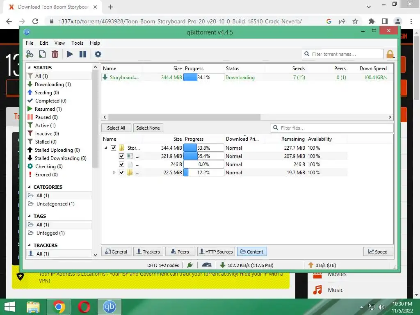
Task: Click the red Delete torrent trash icon
Action: tap(55, 54)
